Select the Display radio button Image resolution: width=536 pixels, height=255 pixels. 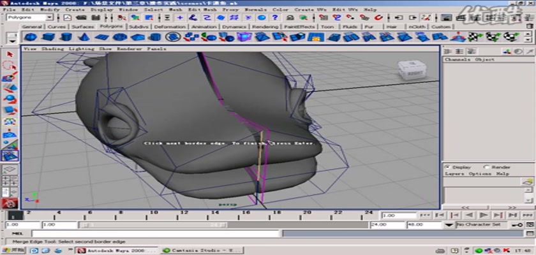[x=447, y=167]
